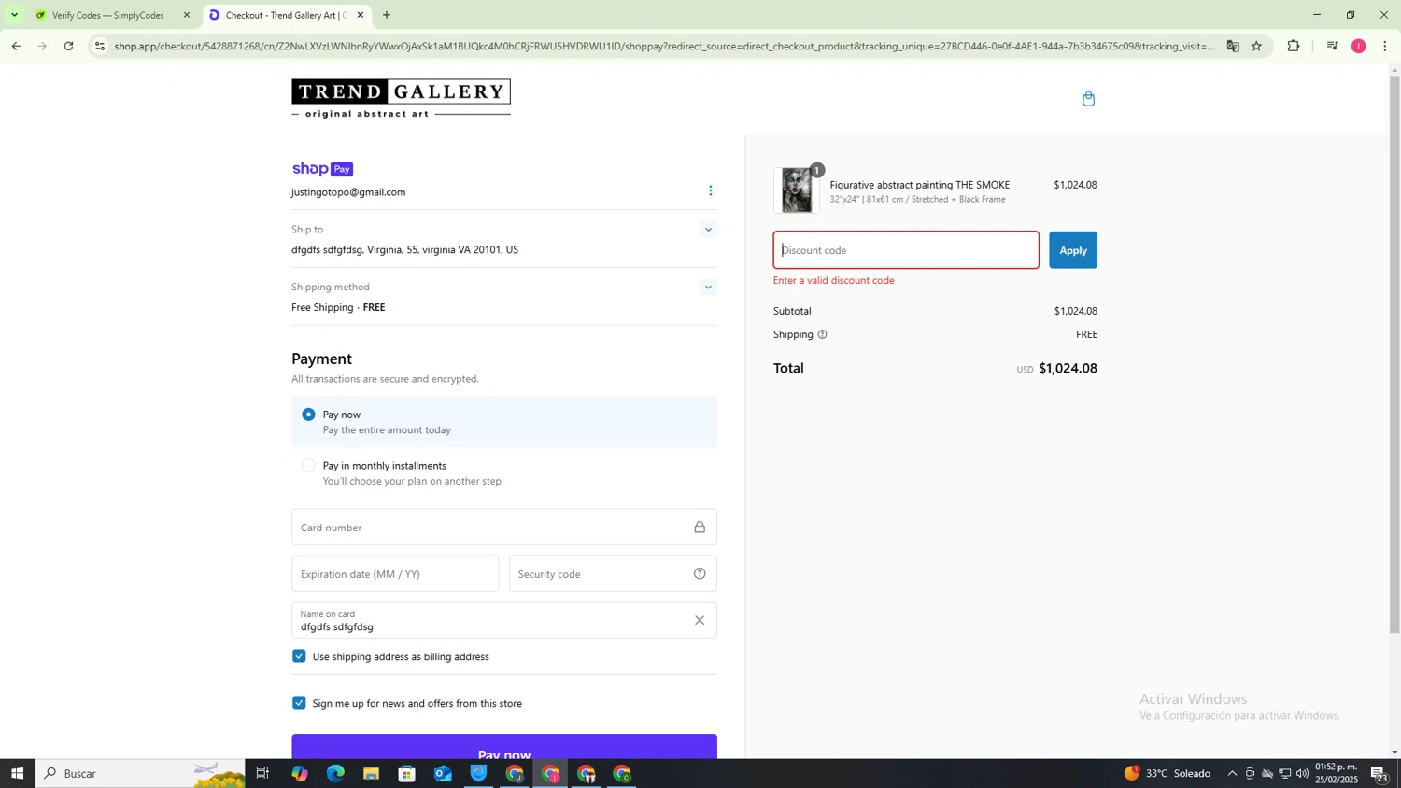Open File Explorer from taskbar
Screen dimensions: 1401x788
pos(371,774)
